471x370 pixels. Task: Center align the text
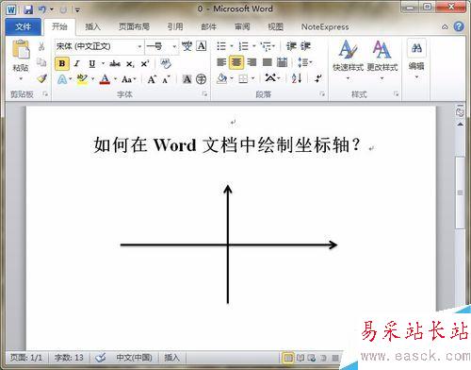236,62
